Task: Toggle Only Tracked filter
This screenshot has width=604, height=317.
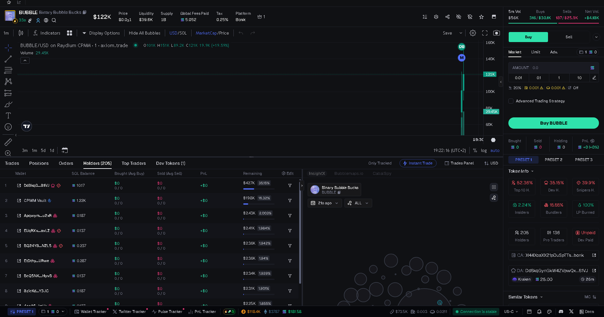Action: coord(380,163)
